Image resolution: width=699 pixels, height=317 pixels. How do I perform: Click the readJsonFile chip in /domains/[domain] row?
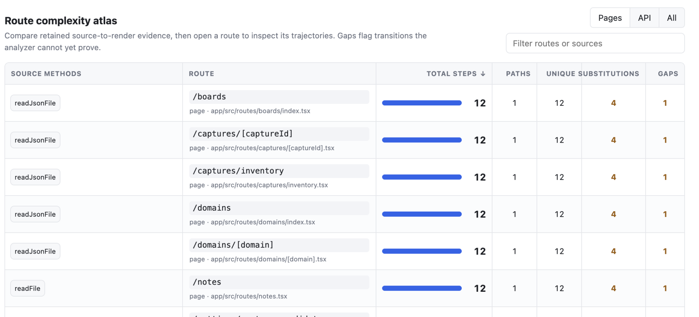35,251
